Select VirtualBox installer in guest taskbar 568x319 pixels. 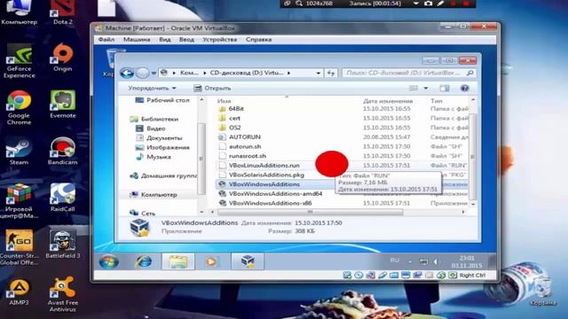(248, 261)
